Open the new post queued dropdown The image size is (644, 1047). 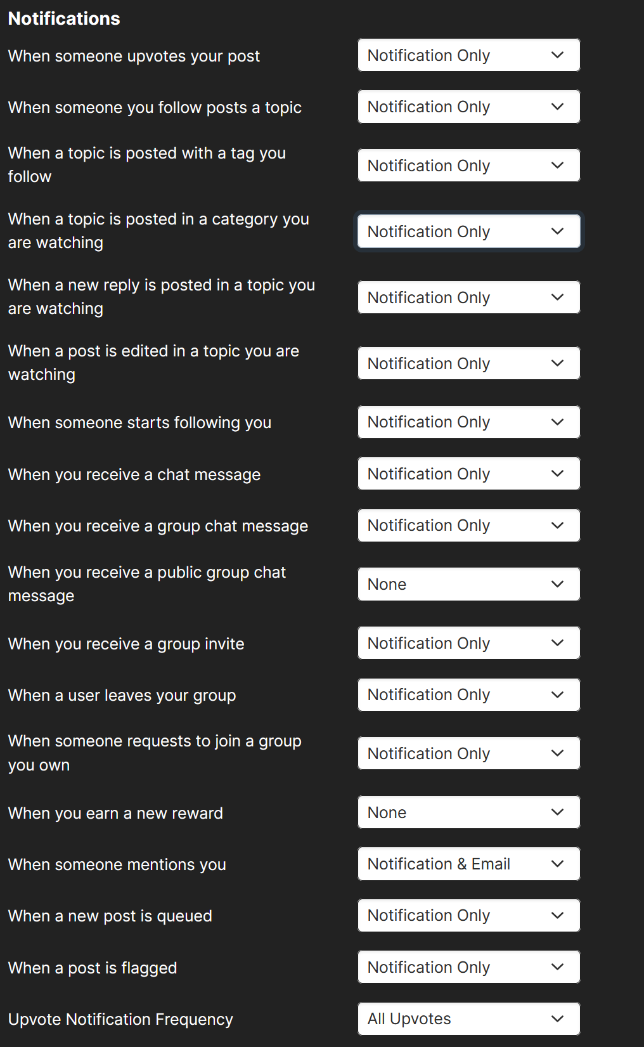coord(468,915)
